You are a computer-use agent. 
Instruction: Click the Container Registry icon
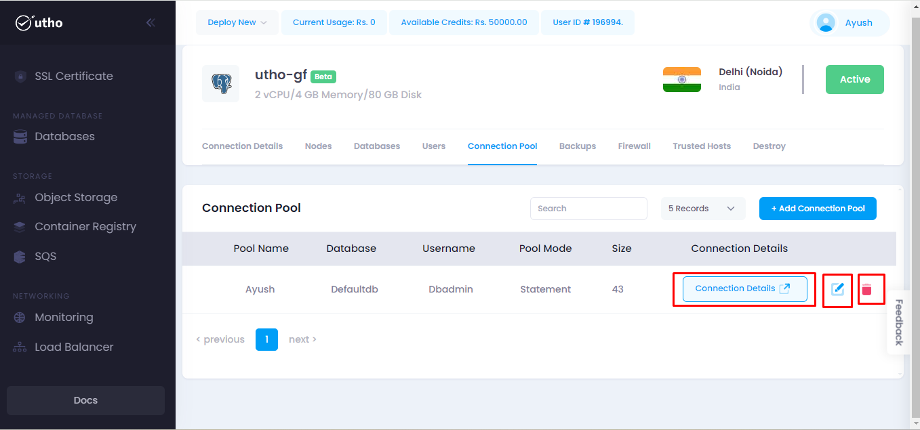coord(20,227)
